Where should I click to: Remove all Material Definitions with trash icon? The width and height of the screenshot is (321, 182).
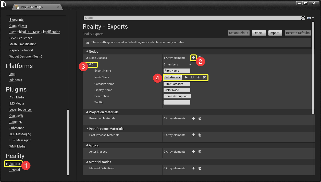pyautogui.click(x=200, y=168)
